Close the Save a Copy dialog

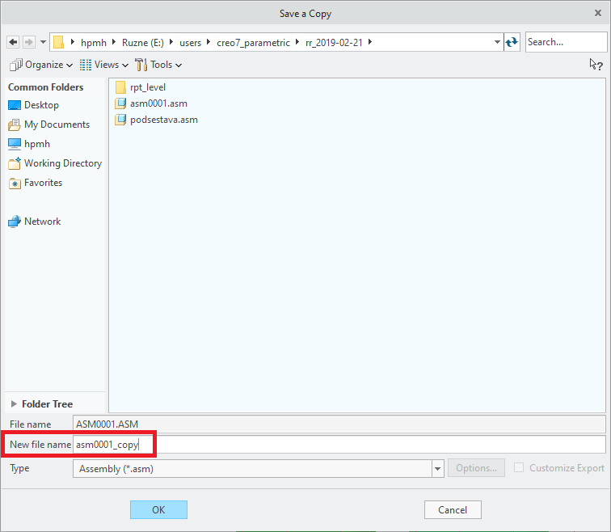click(598, 13)
